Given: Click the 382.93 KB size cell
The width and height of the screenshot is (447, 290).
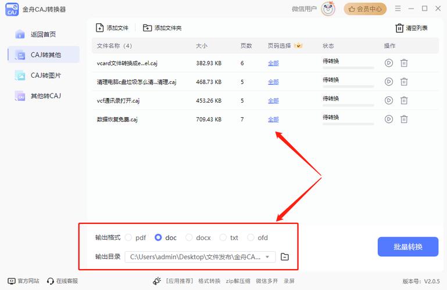Looking at the screenshot, I should [x=209, y=63].
